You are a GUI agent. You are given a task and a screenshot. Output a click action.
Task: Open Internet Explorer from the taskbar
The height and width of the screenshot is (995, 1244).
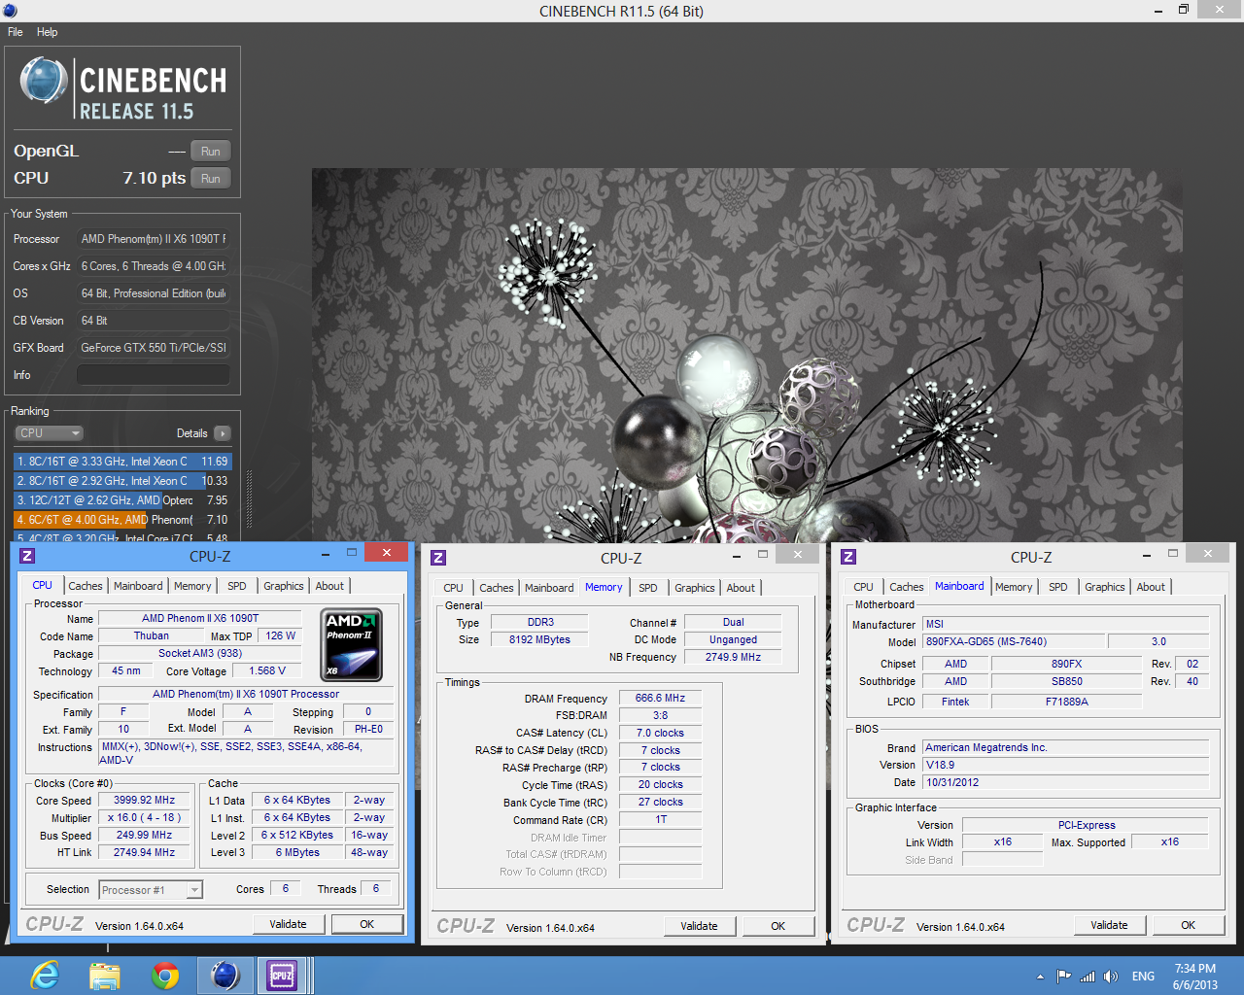pyautogui.click(x=45, y=975)
